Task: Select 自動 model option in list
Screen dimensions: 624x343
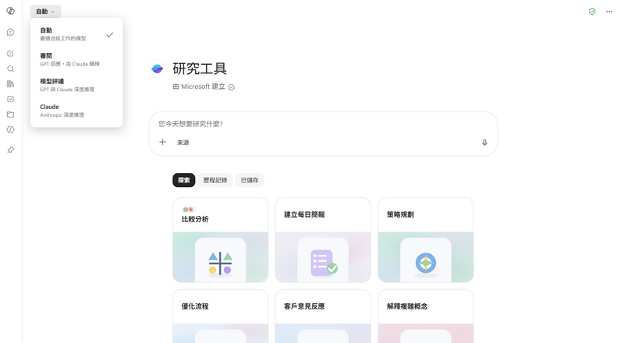Action: pos(76,34)
